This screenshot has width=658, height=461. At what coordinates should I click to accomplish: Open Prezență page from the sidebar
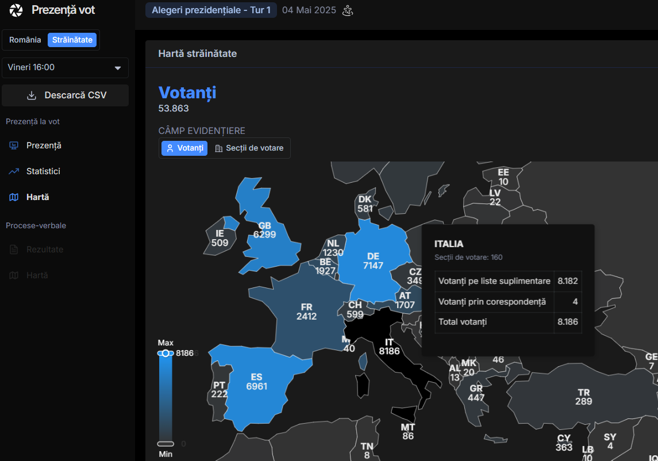click(x=44, y=145)
